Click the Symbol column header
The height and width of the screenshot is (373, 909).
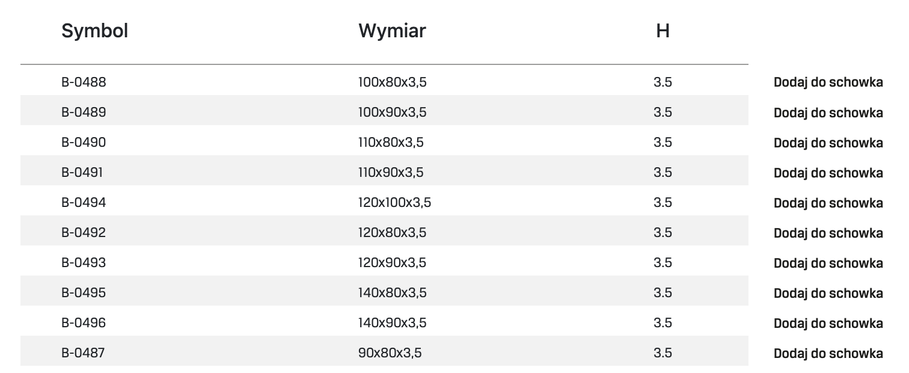[95, 31]
